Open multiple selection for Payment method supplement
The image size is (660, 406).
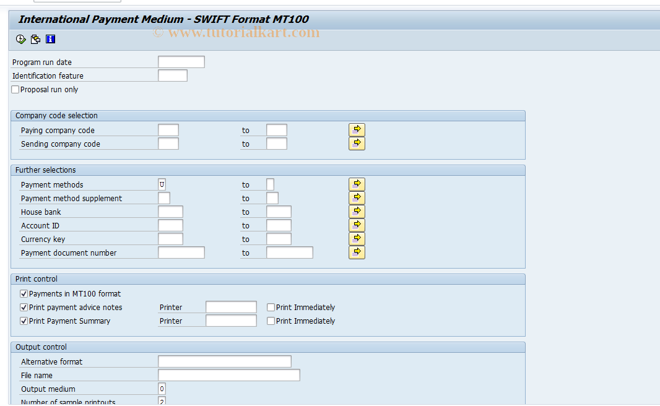(x=357, y=198)
